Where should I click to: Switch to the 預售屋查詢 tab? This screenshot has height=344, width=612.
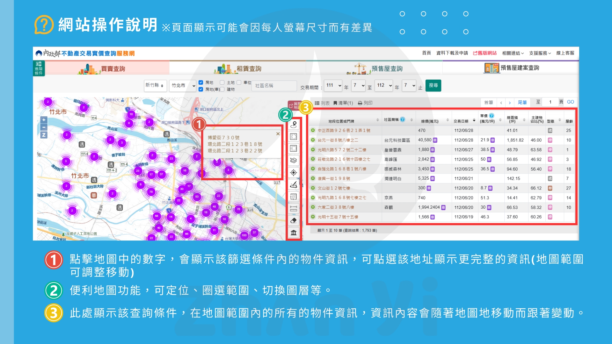pyautogui.click(x=374, y=68)
